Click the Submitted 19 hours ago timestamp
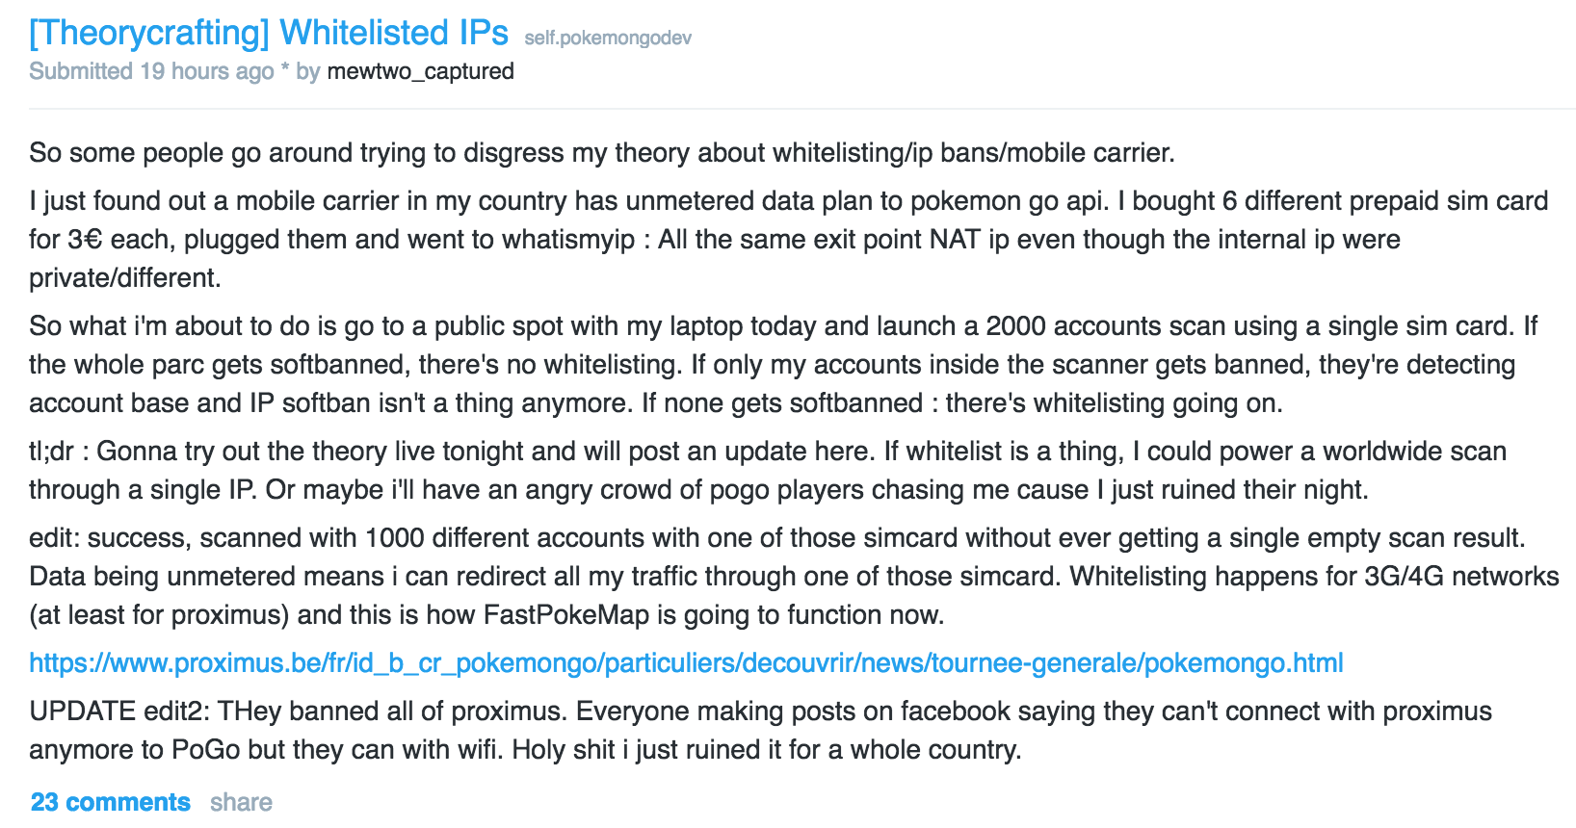The height and width of the screenshot is (828, 1576). point(151,71)
